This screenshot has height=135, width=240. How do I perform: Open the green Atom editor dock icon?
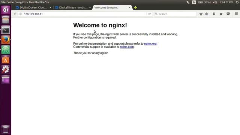point(6,50)
